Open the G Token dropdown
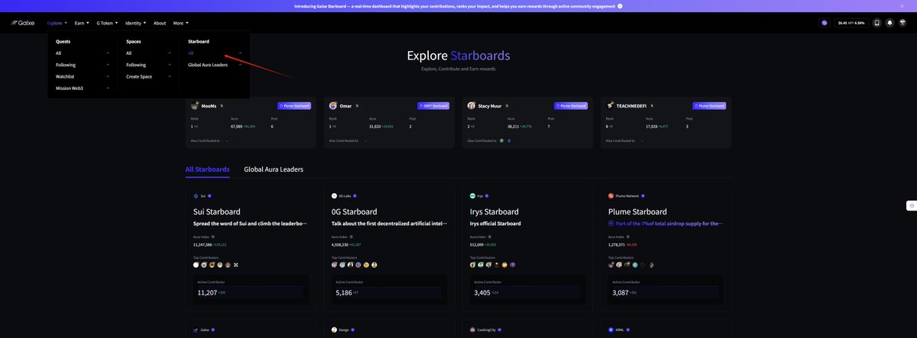The image size is (917, 338). coord(107,23)
